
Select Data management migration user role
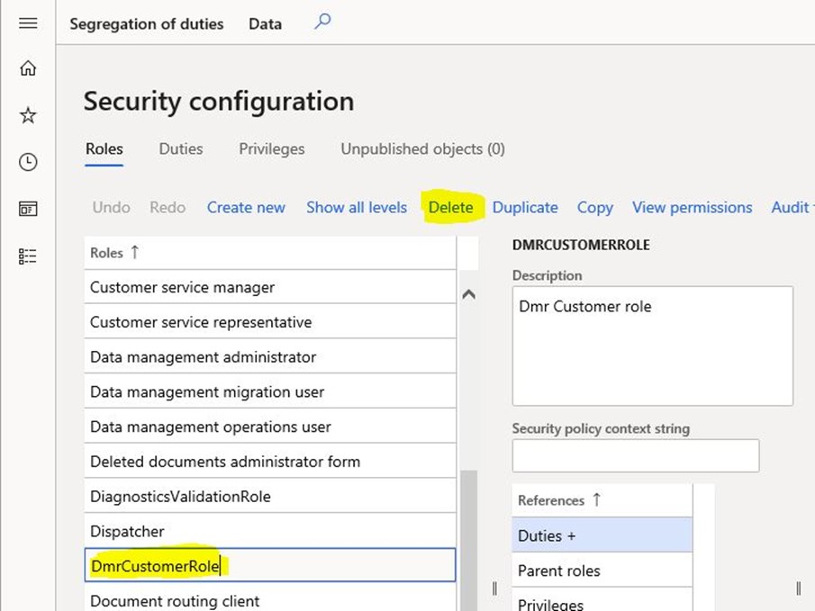270,391
